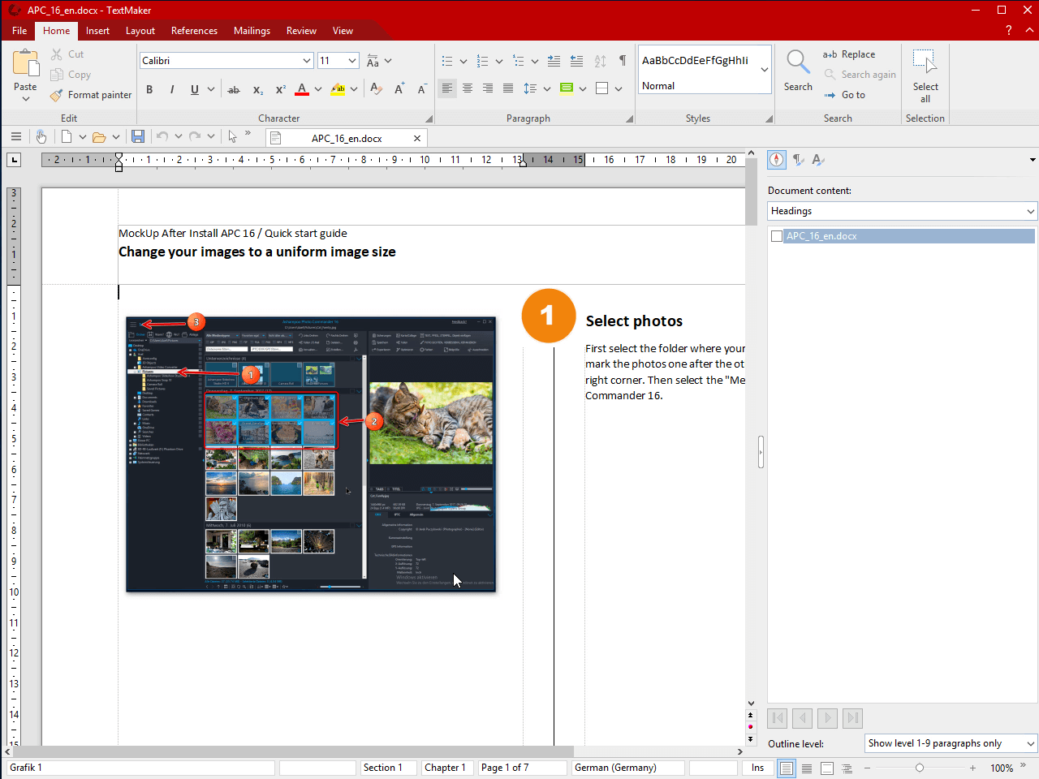Open the File menu

(x=19, y=31)
